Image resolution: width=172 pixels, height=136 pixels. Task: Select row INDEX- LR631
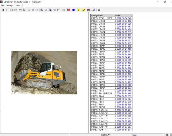(111, 35)
